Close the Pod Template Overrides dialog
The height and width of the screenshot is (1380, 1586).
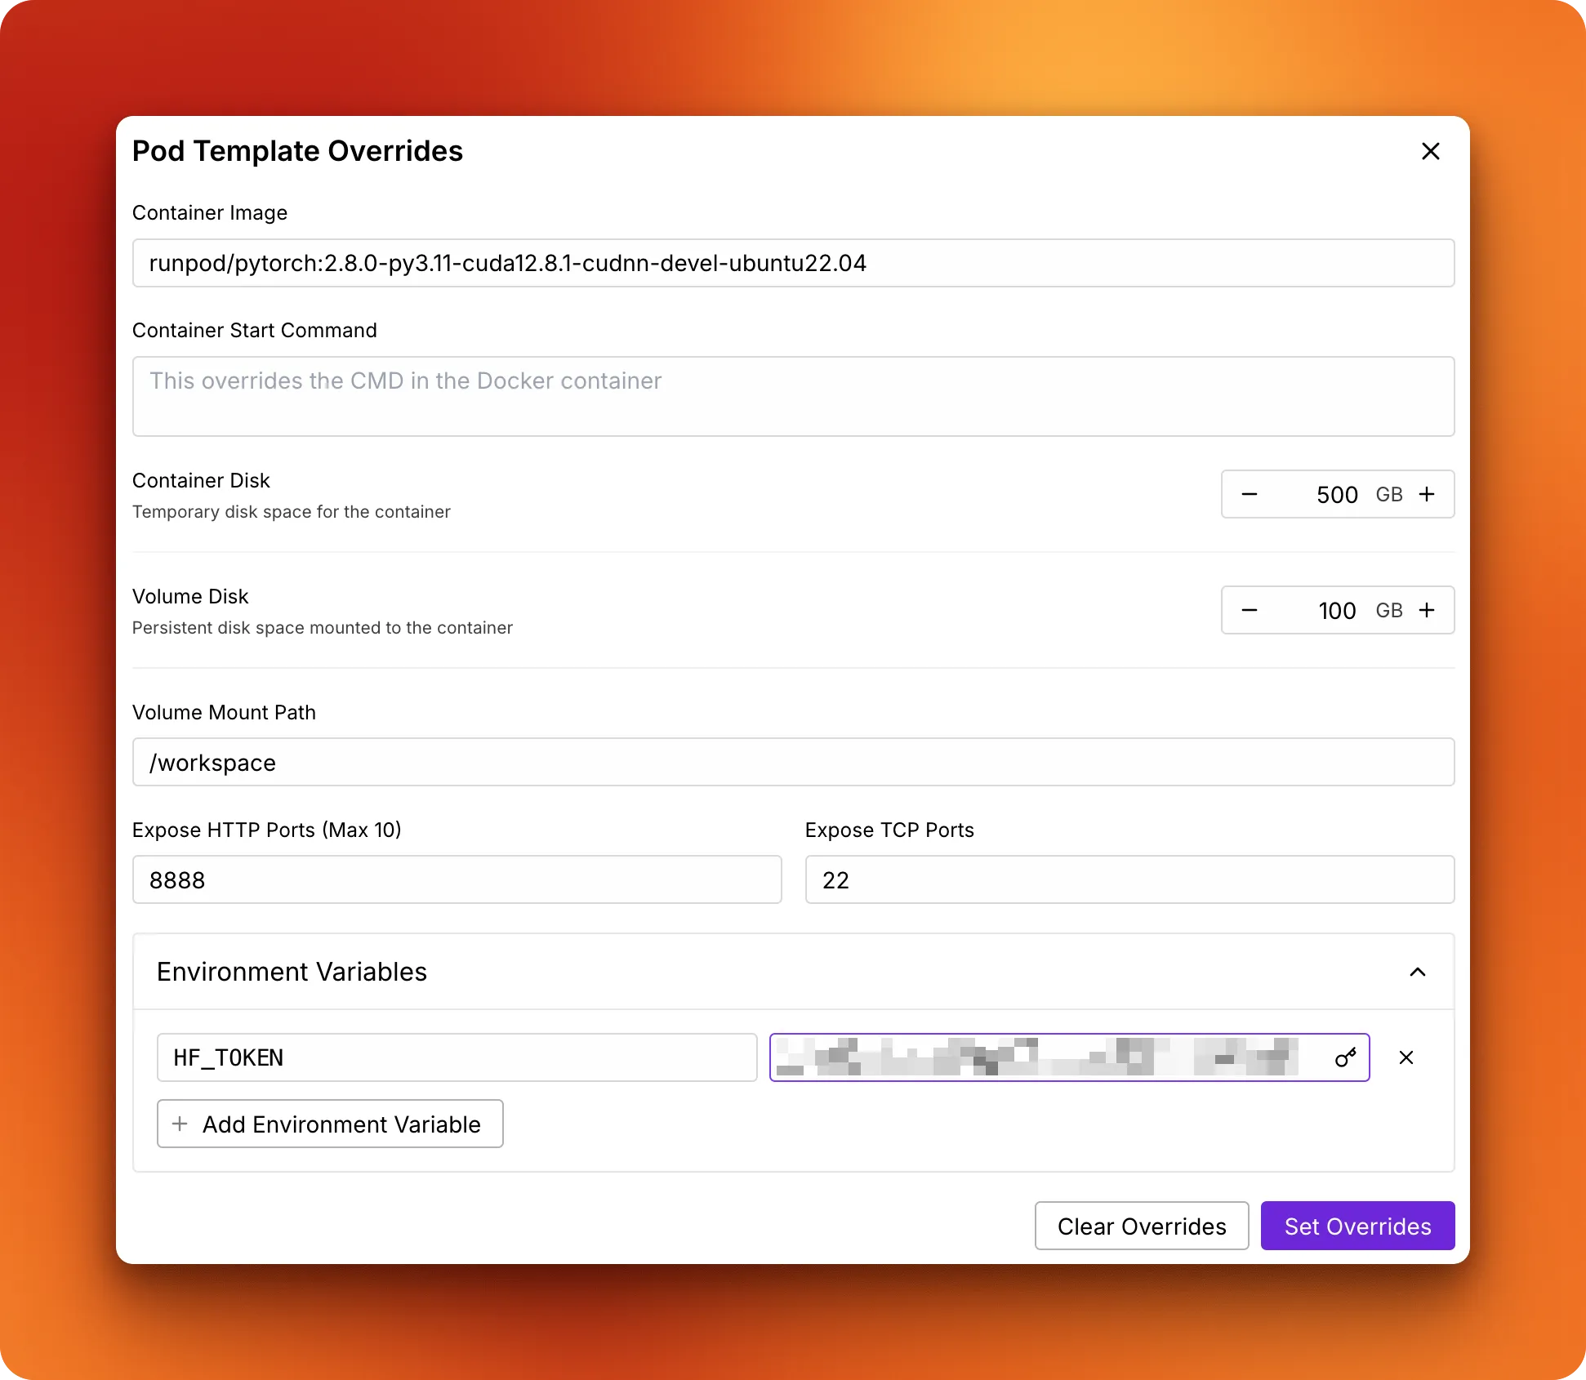point(1430,151)
